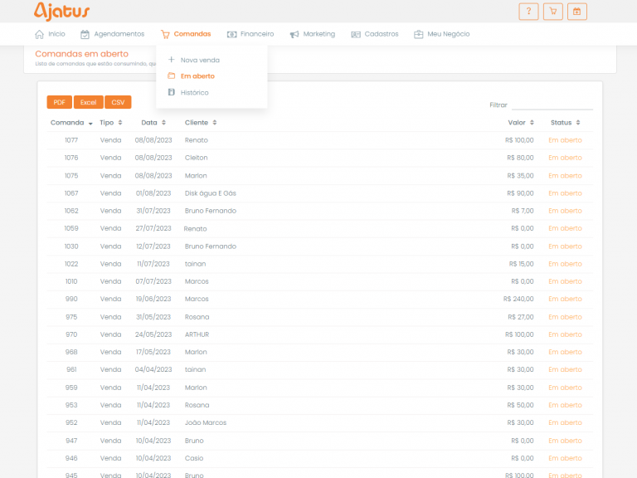Click the Meu Negócio briefcase icon
Screen dimensions: 637x478
[x=419, y=34]
